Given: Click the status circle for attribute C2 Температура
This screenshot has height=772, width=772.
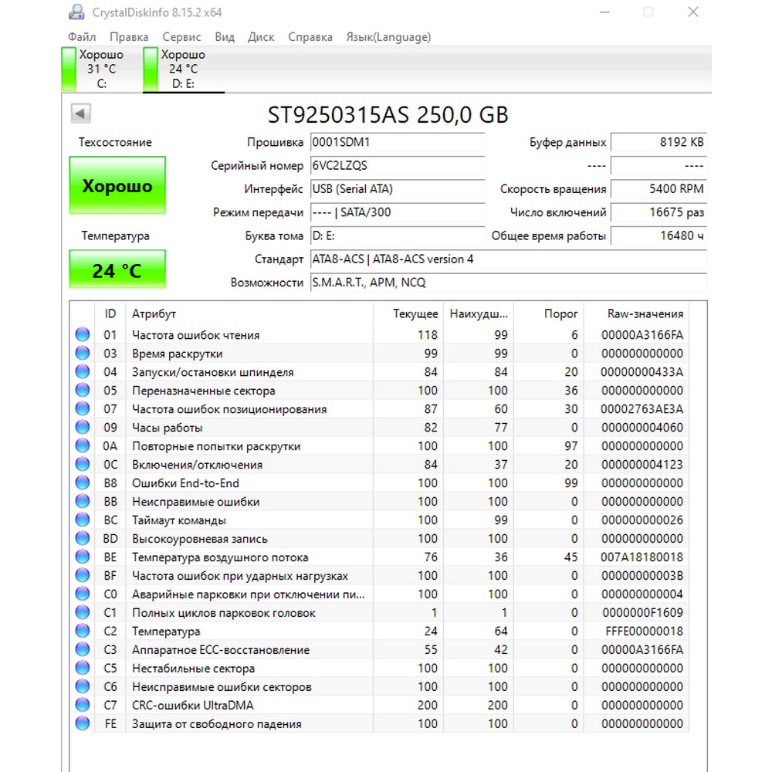Looking at the screenshot, I should click(x=83, y=631).
